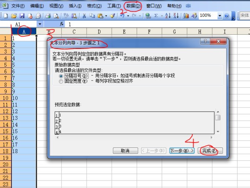This screenshot has width=250, height=188.
Task: Click the preview pane scroll down arrow
Action: (x=218, y=132)
